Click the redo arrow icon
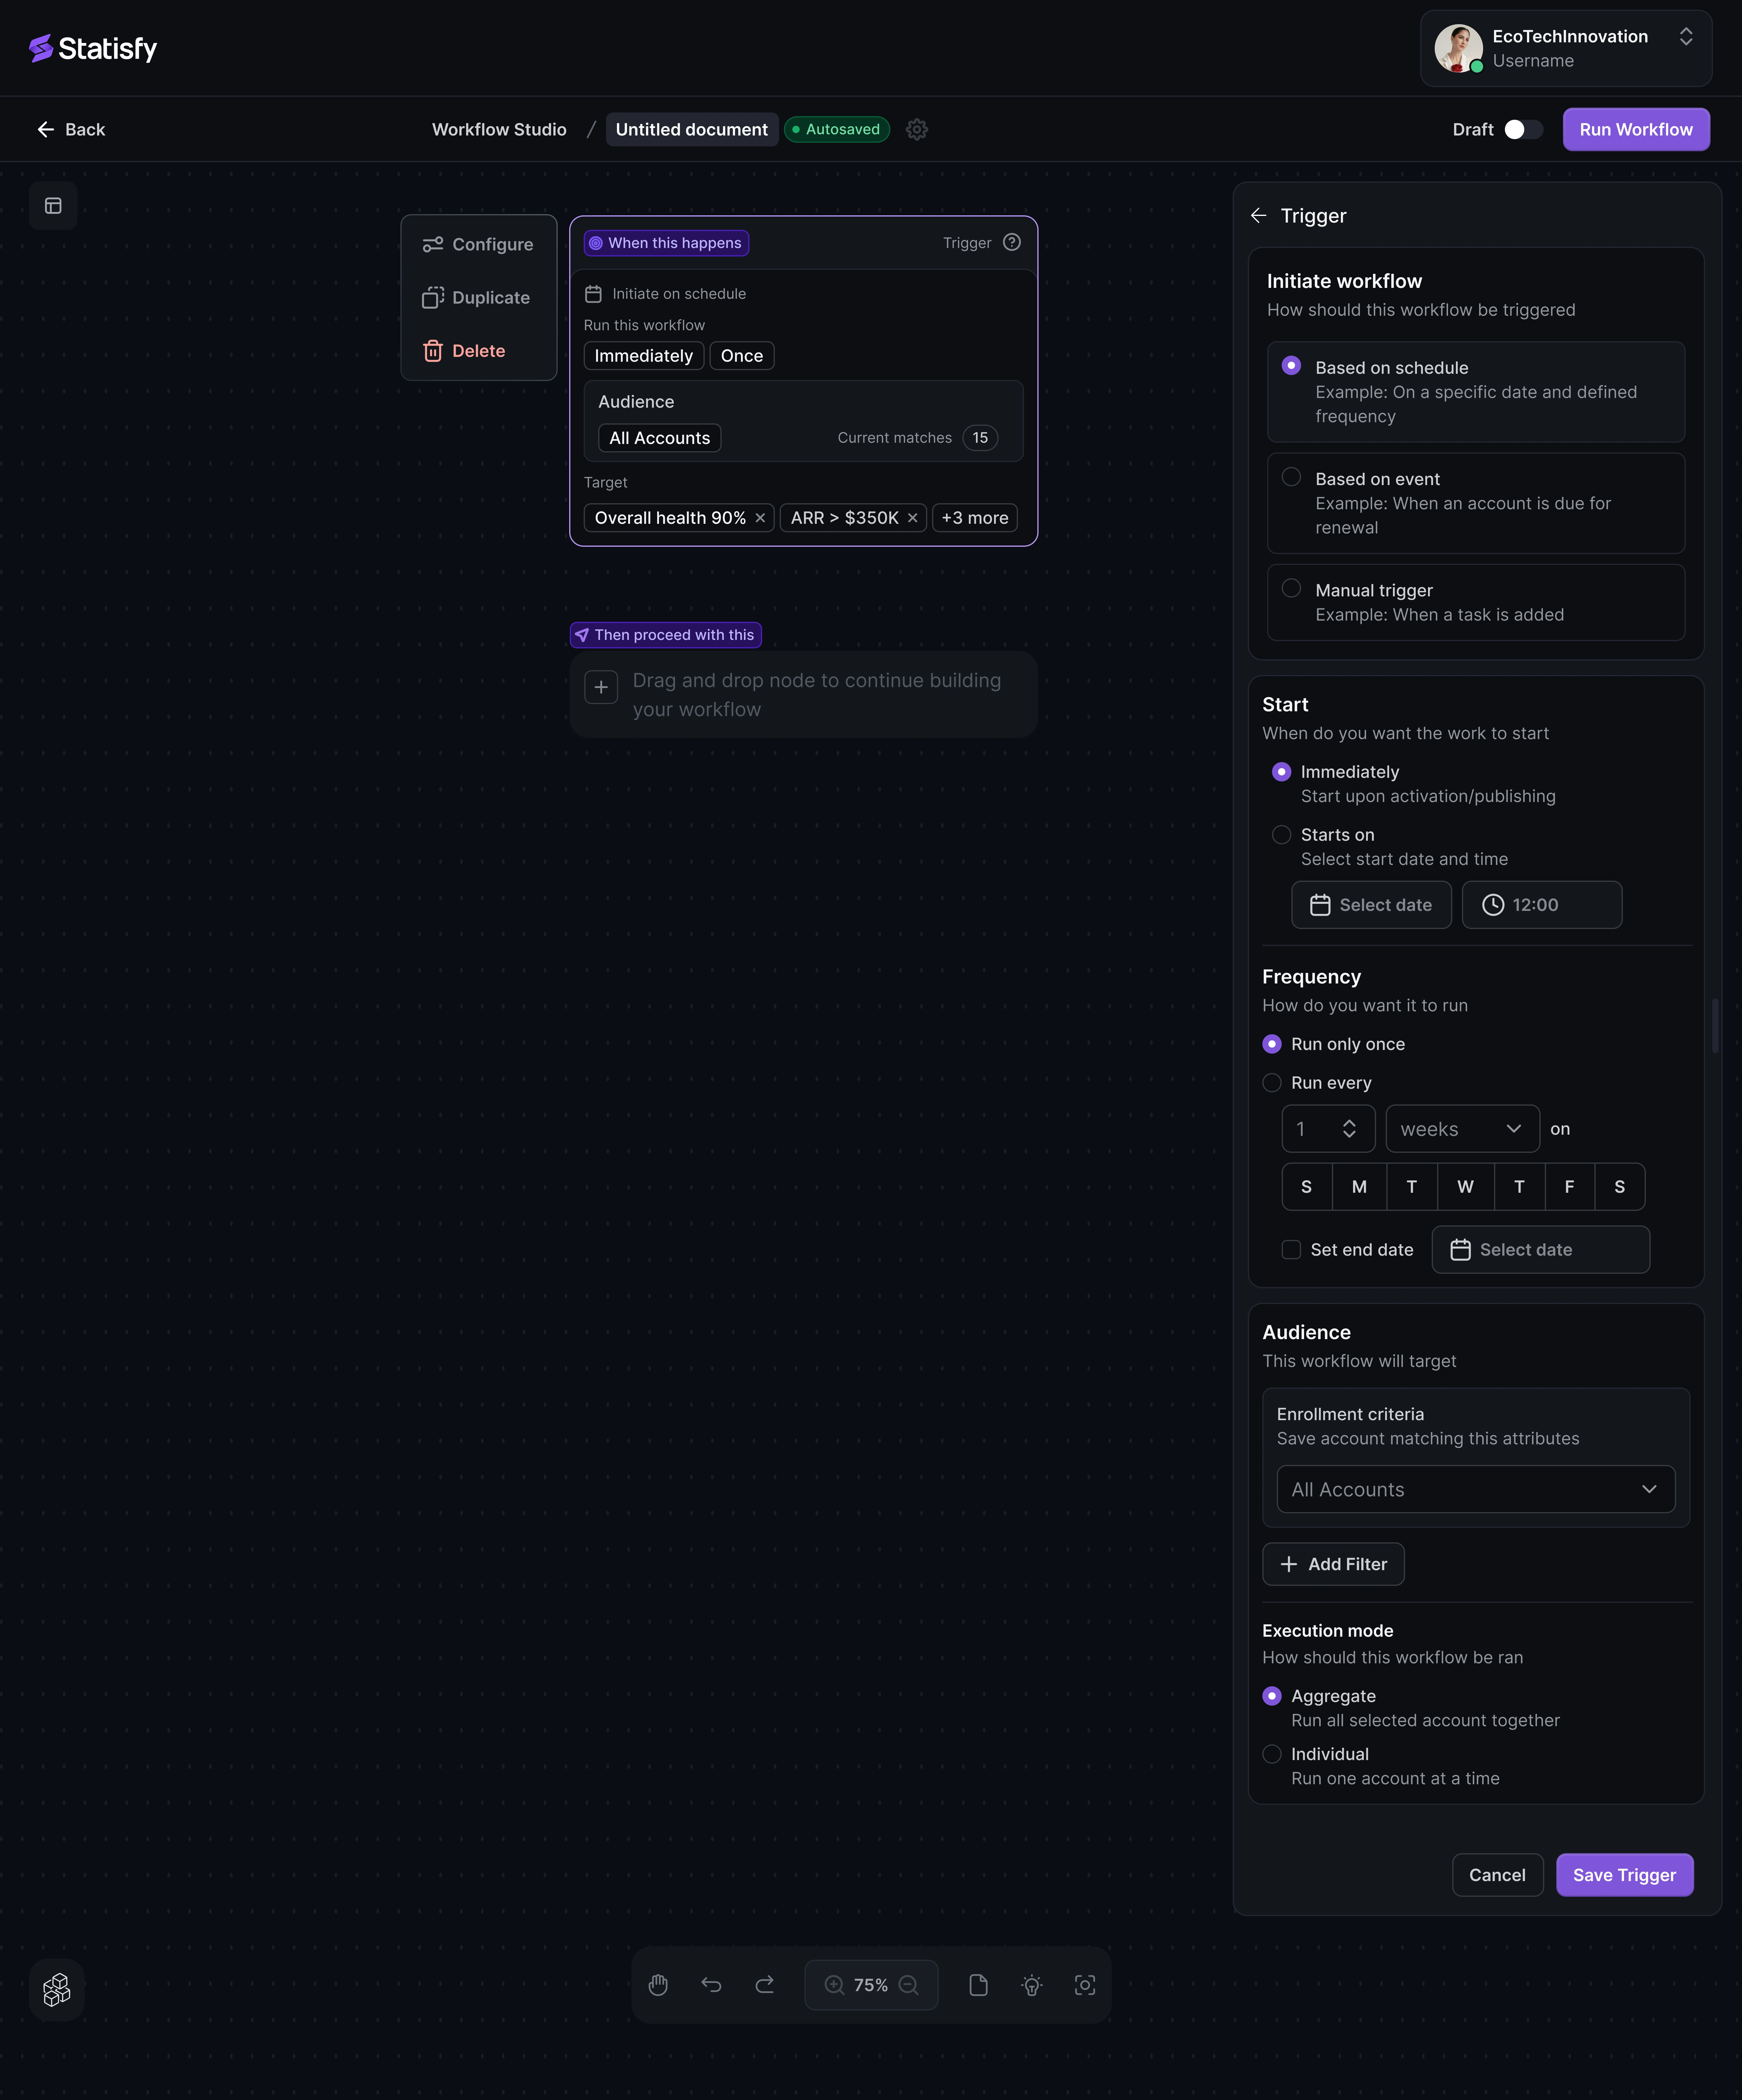 [765, 1985]
